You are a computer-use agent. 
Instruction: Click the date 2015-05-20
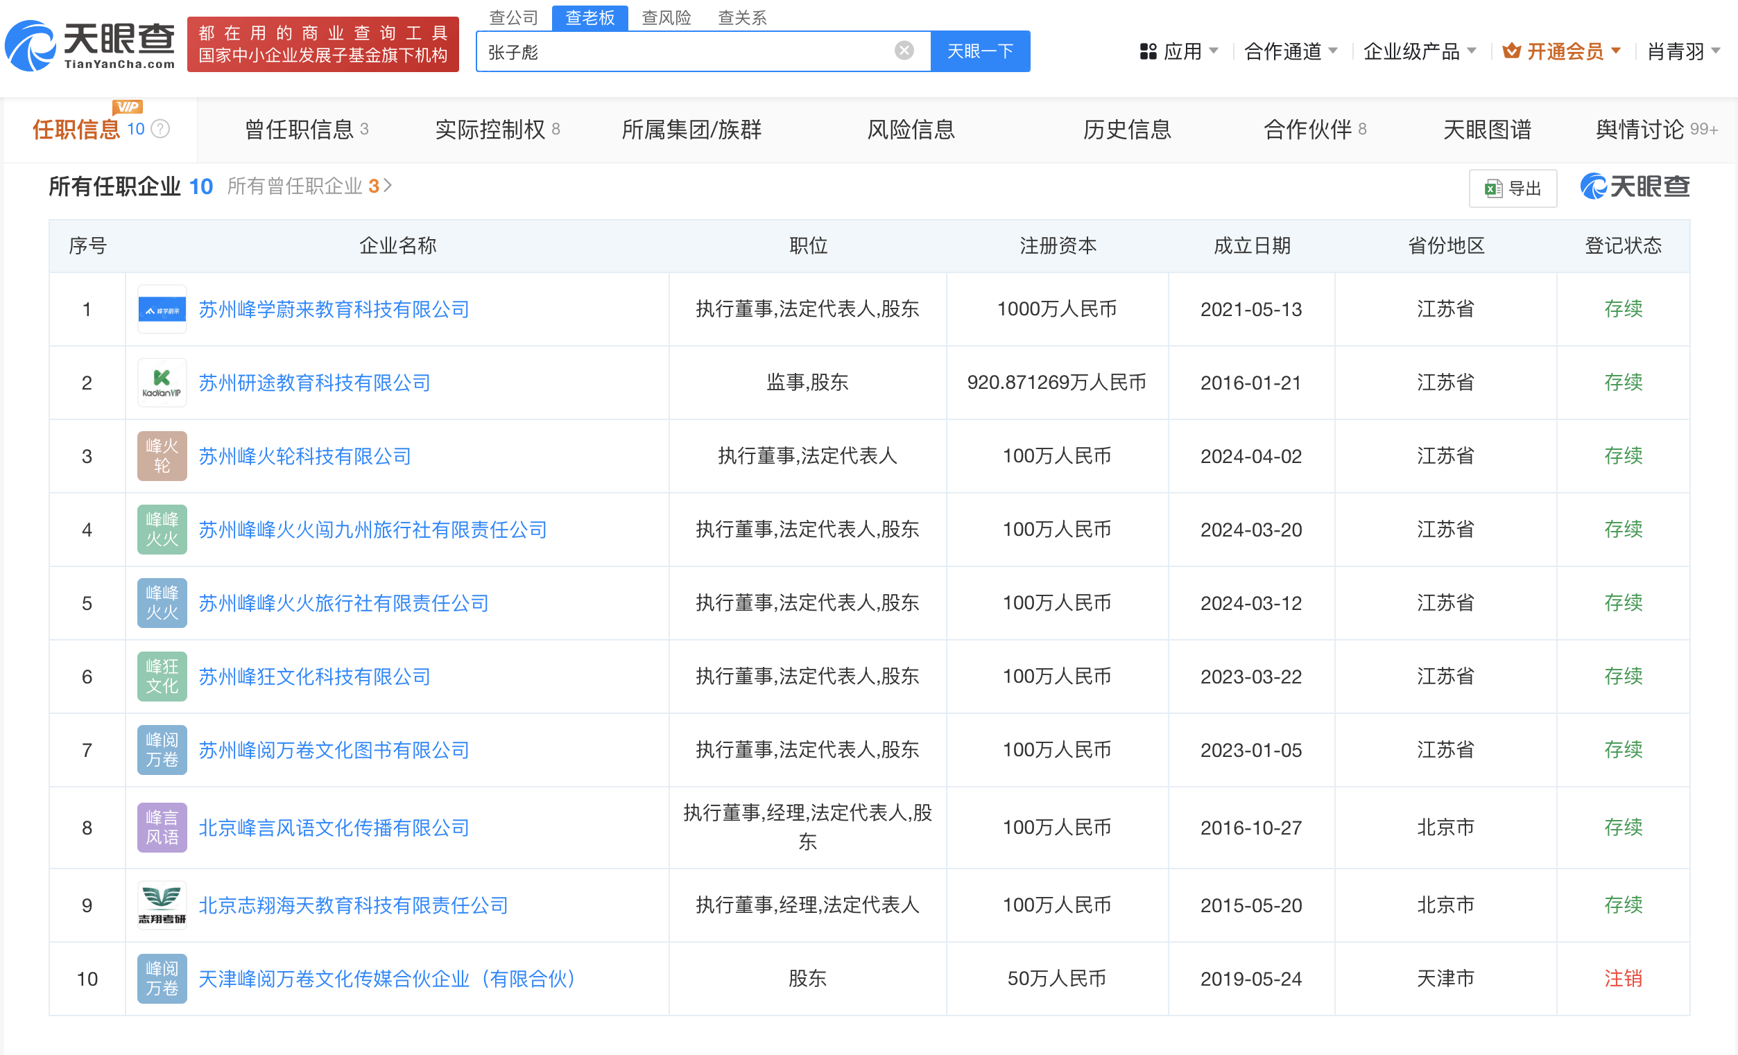pyautogui.click(x=1250, y=905)
